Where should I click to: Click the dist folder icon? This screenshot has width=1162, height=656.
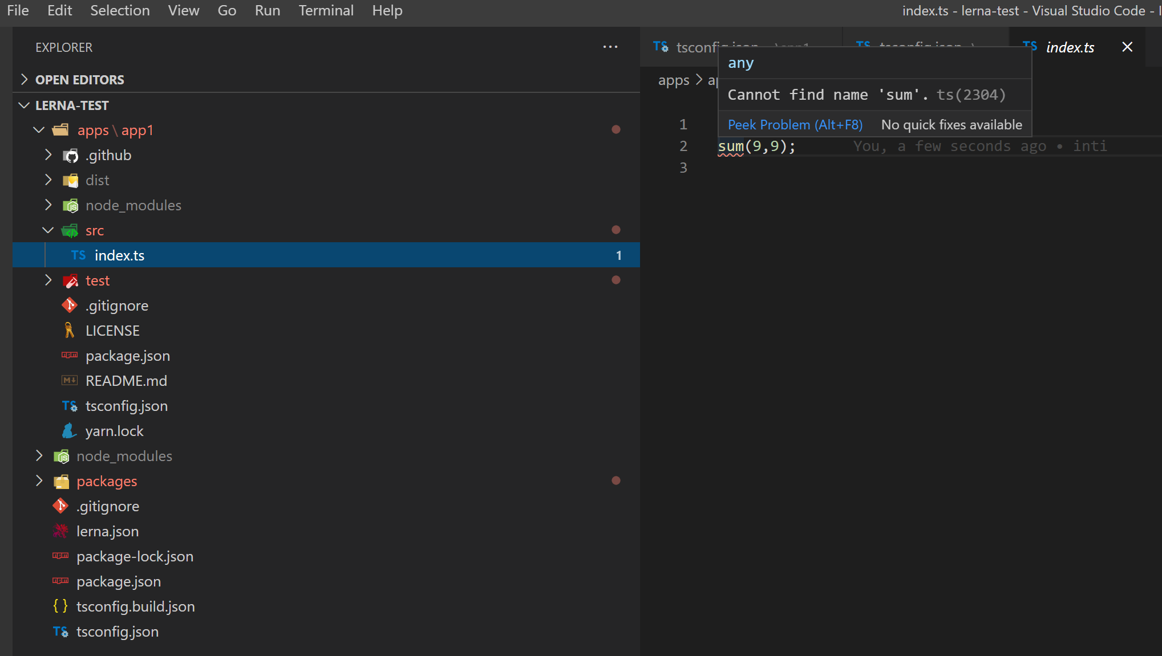tap(71, 181)
